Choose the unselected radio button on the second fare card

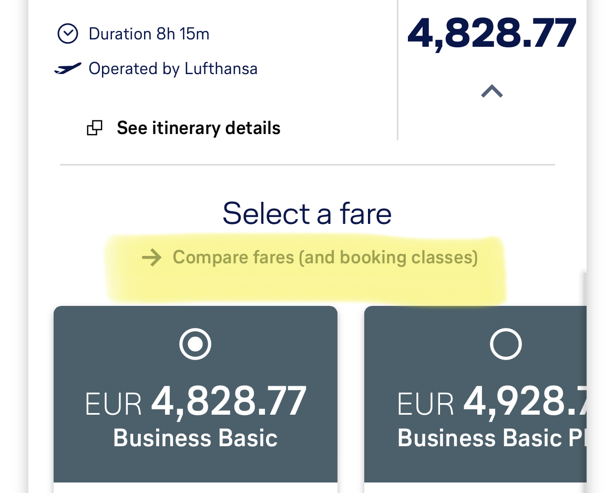pyautogui.click(x=506, y=344)
